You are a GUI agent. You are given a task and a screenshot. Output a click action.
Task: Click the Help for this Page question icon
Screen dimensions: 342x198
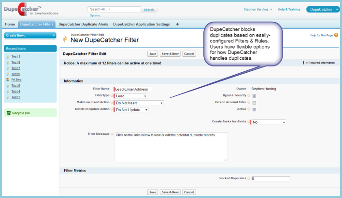click(x=335, y=35)
